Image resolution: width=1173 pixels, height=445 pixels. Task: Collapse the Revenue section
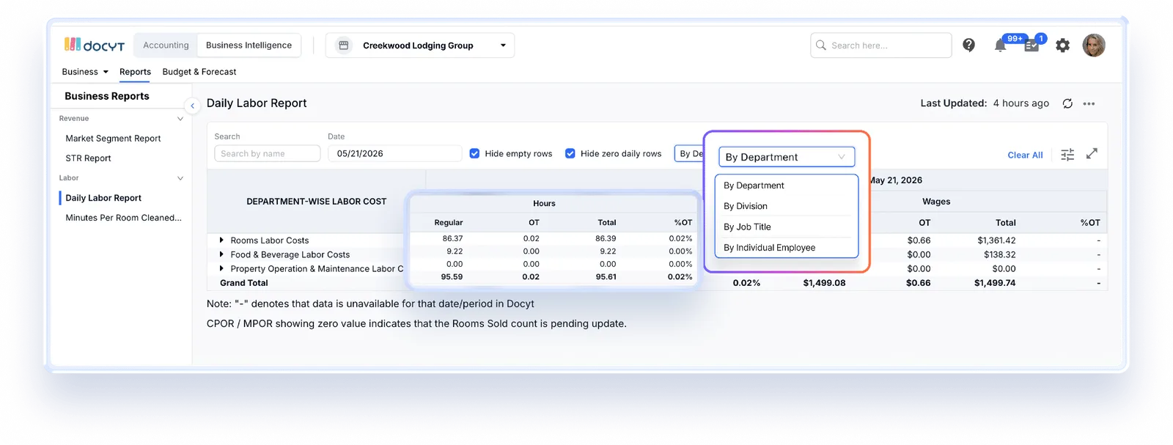coord(180,119)
